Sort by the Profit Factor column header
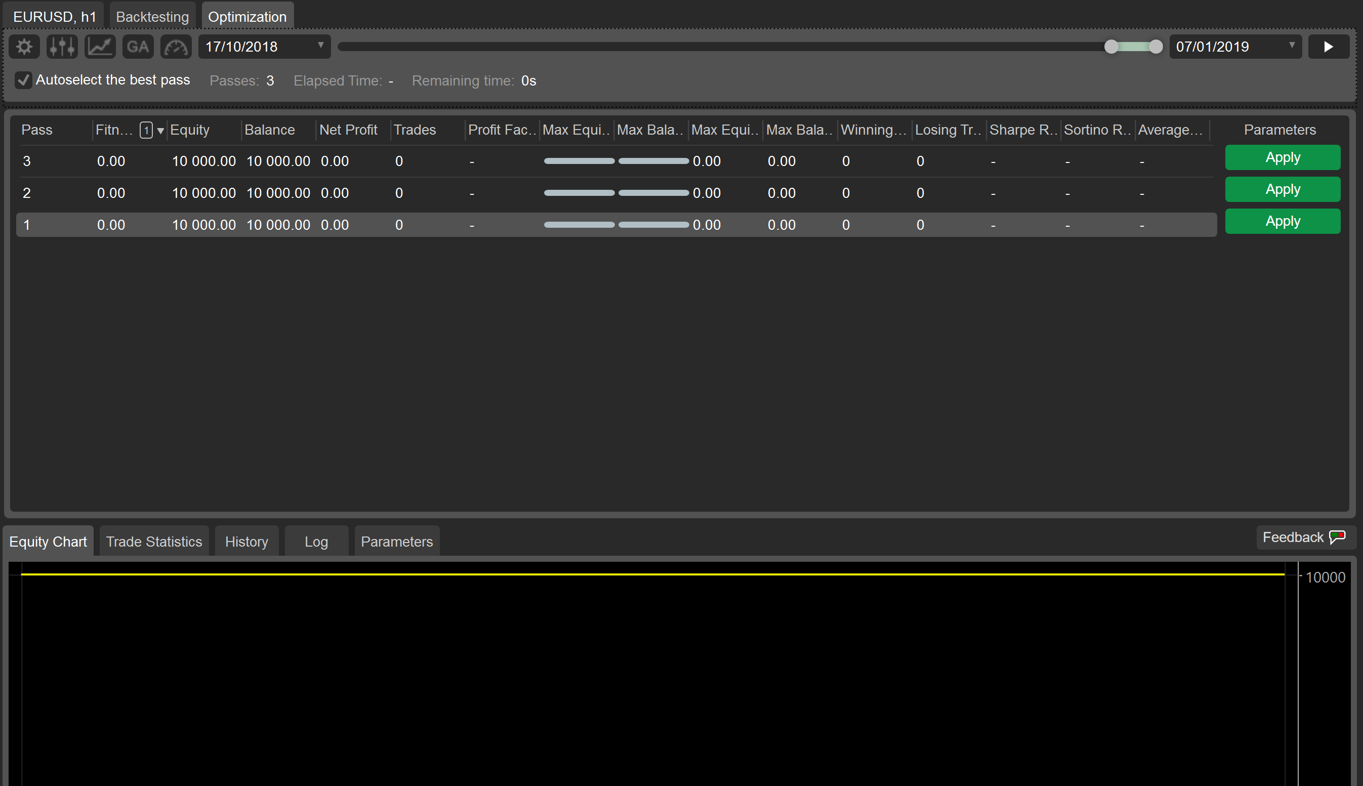The height and width of the screenshot is (786, 1363). pos(502,130)
